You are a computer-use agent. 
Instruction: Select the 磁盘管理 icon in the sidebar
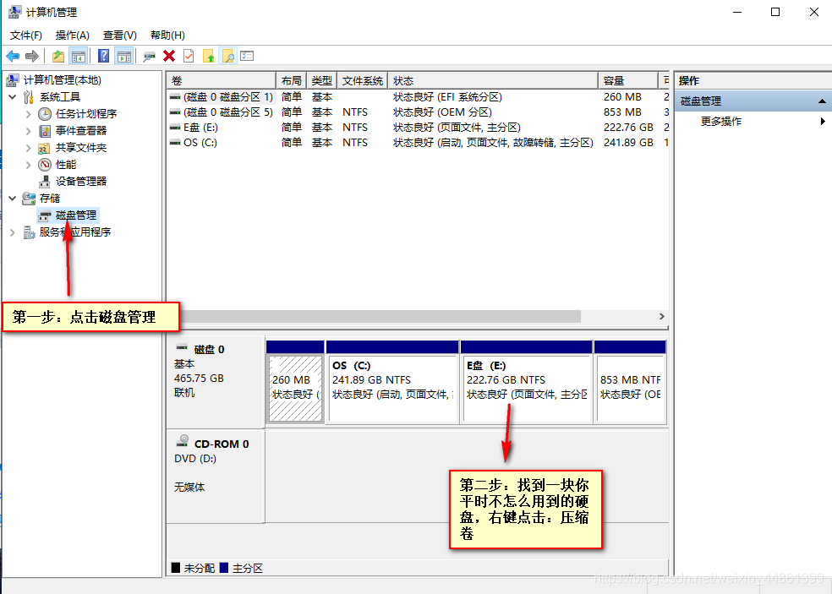tap(44, 215)
